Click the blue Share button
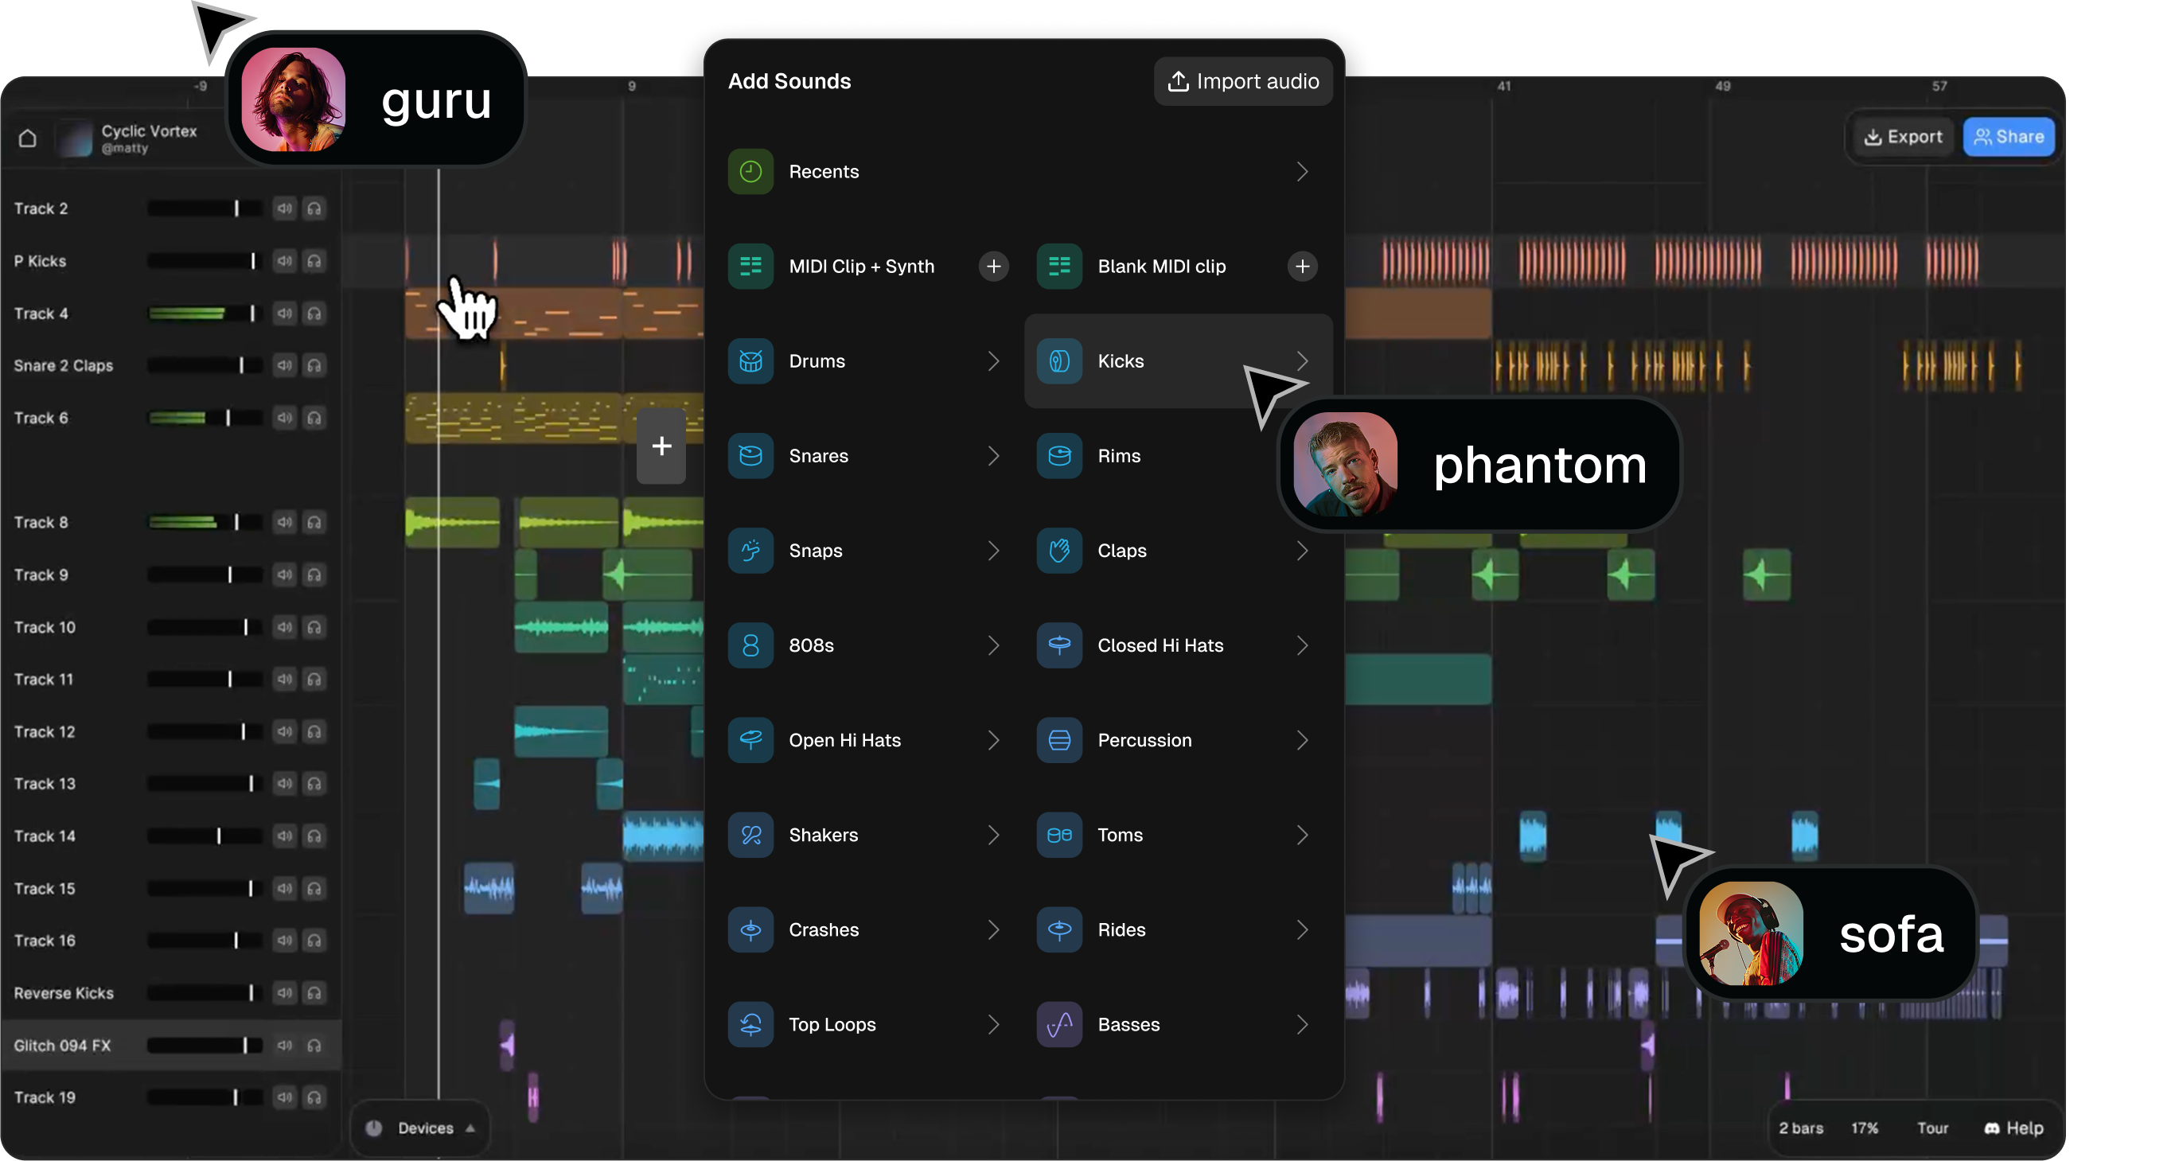The height and width of the screenshot is (1161, 2175). coord(2008,137)
